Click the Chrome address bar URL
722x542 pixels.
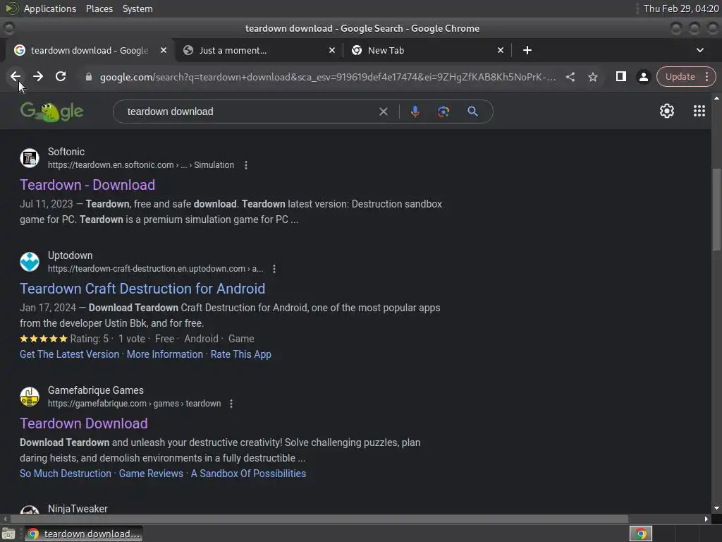328,77
